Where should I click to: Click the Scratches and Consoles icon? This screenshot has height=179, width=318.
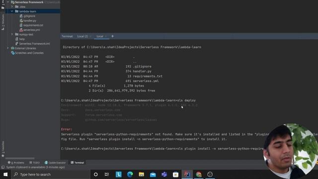coord(12,53)
